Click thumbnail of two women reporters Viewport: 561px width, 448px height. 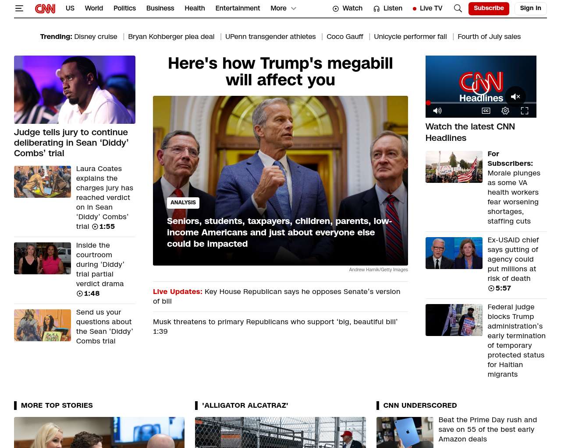click(43, 258)
